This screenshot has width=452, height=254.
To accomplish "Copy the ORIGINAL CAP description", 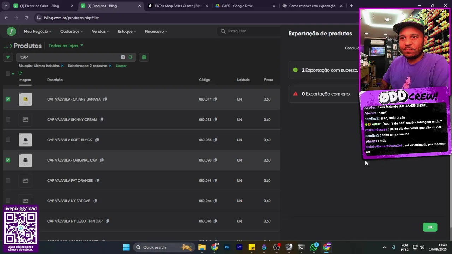I will (x=102, y=160).
